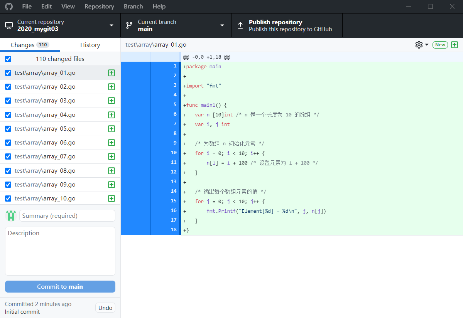Click the green plus icon beside the New badge
The height and width of the screenshot is (318, 463).
click(x=455, y=45)
